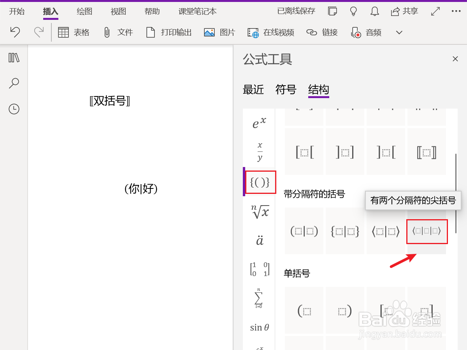Open search with the magnifier icon
Image resolution: width=467 pixels, height=350 pixels.
point(14,83)
